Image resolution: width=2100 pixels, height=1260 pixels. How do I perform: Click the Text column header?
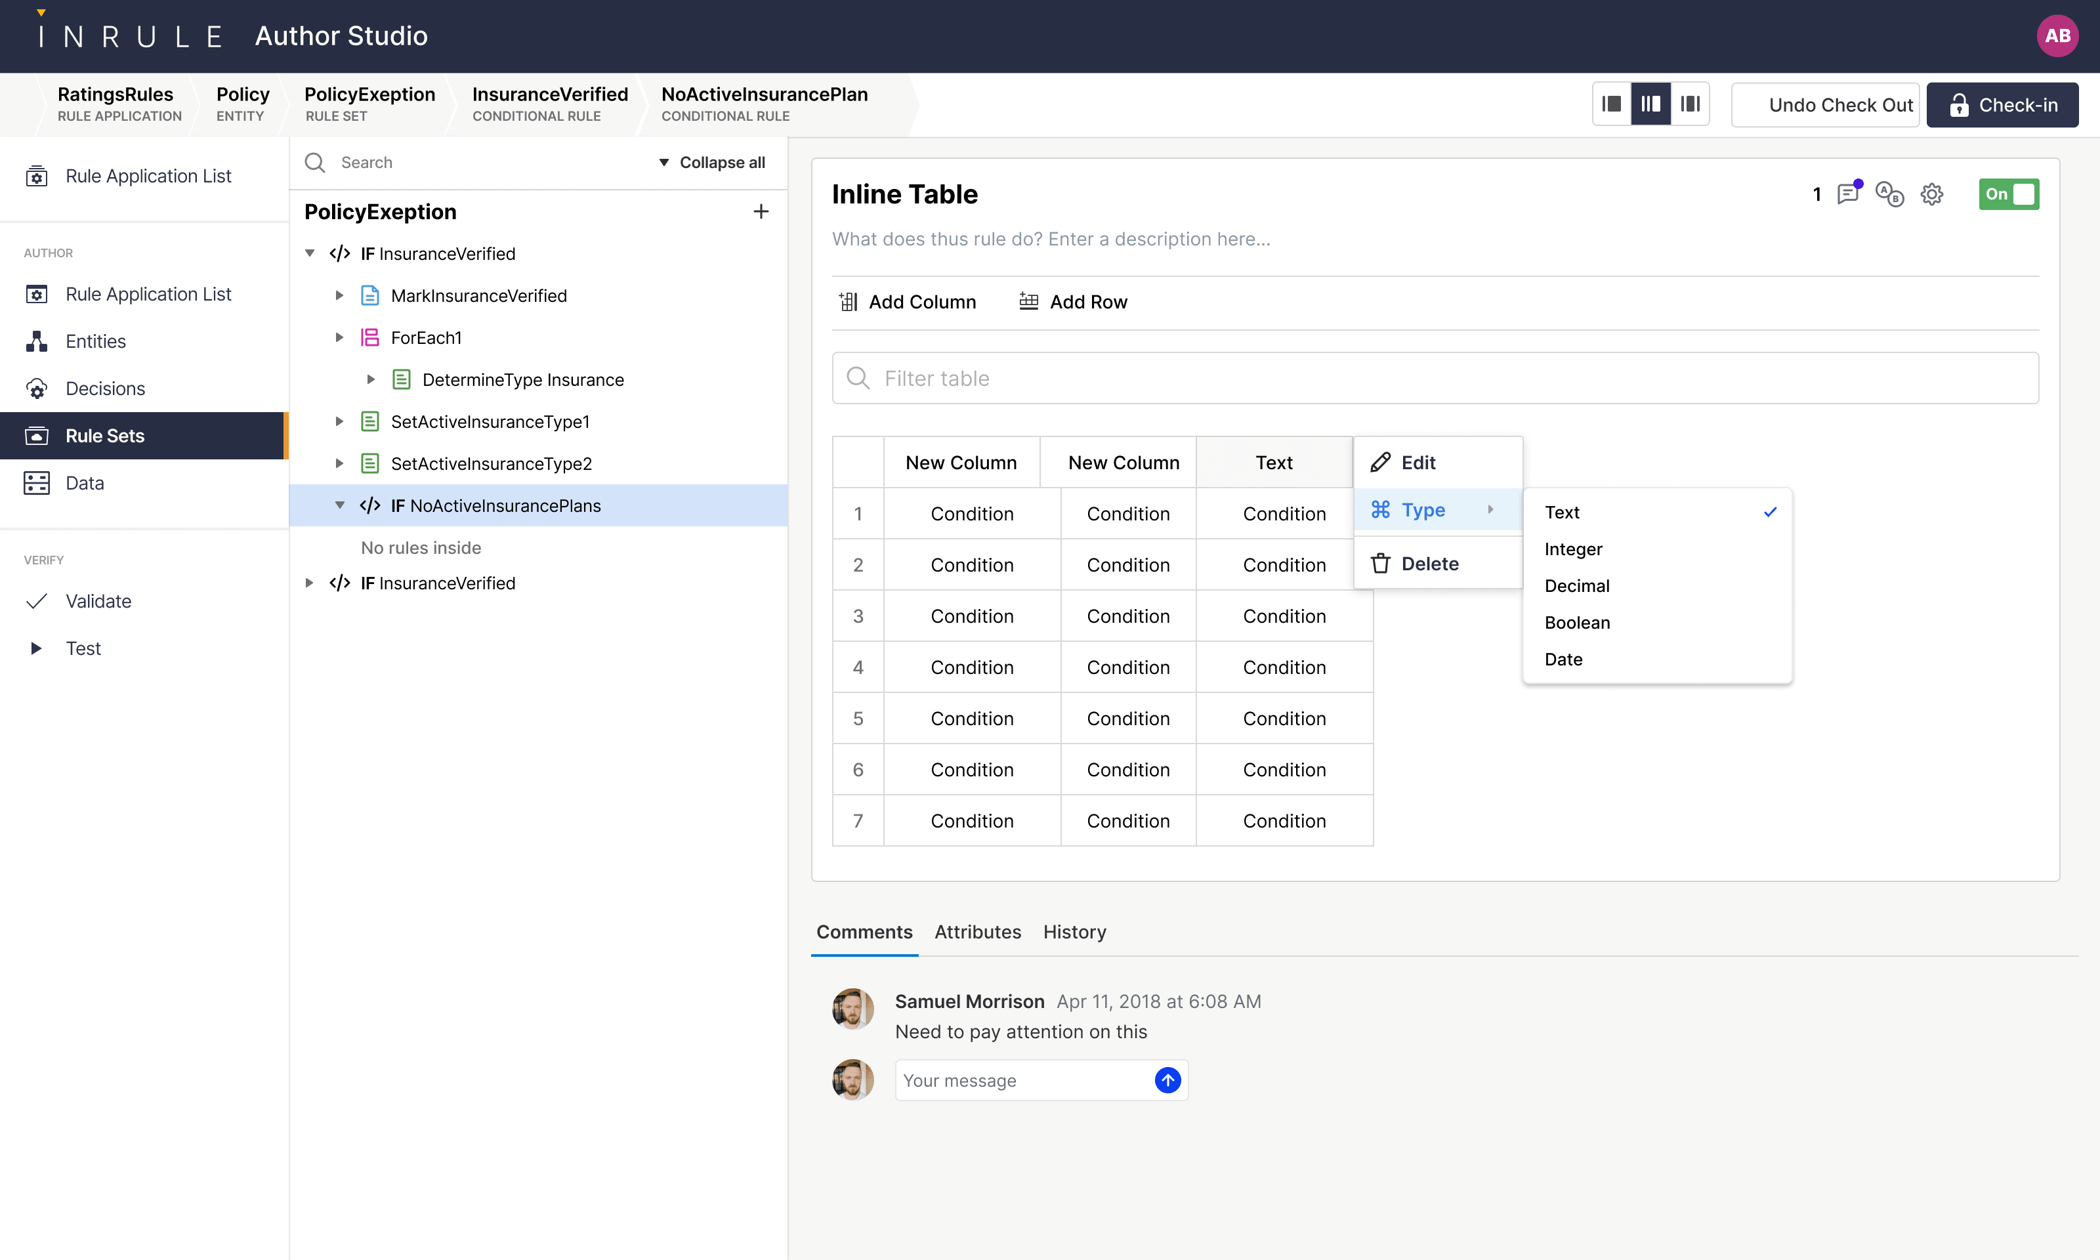[x=1274, y=463]
